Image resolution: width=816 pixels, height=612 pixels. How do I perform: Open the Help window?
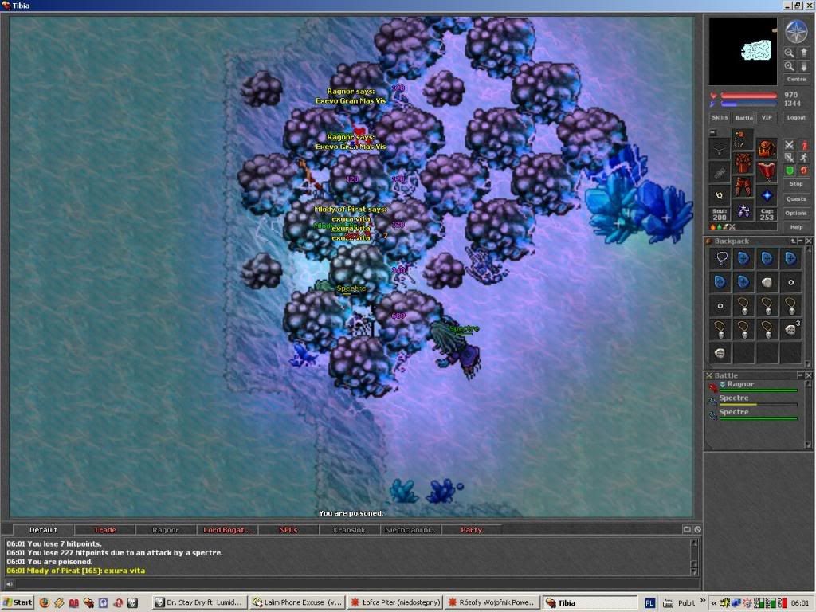(796, 227)
